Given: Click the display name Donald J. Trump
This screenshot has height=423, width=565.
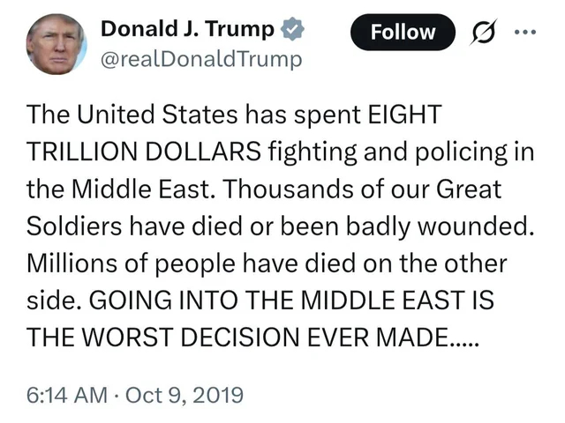Looking at the screenshot, I should 187,28.
